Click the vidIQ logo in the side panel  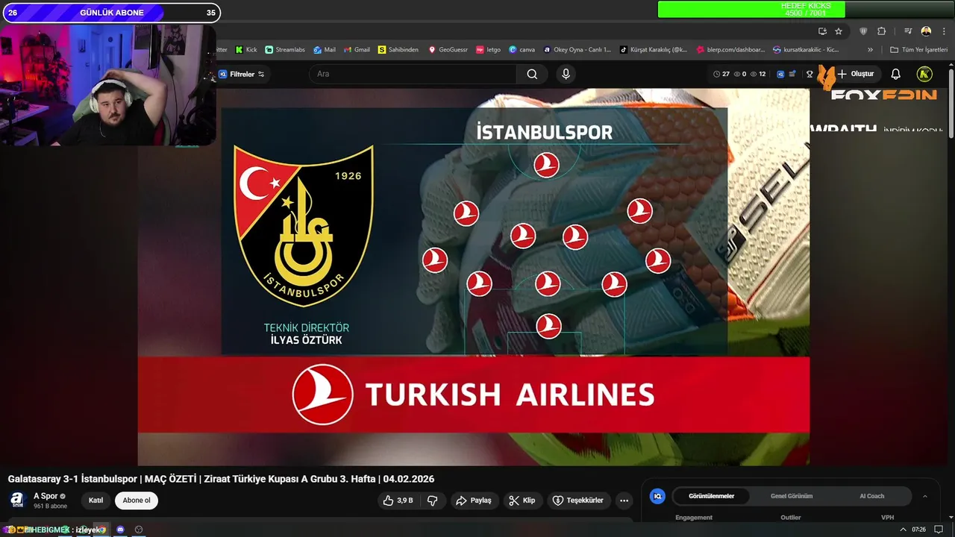tap(657, 496)
